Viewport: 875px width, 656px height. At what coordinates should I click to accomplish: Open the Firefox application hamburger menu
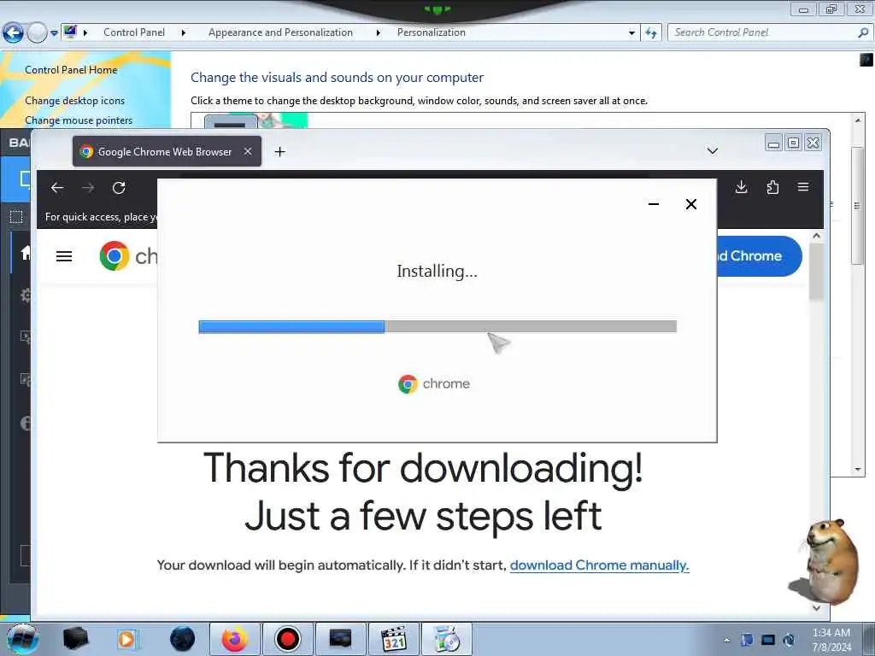click(803, 187)
